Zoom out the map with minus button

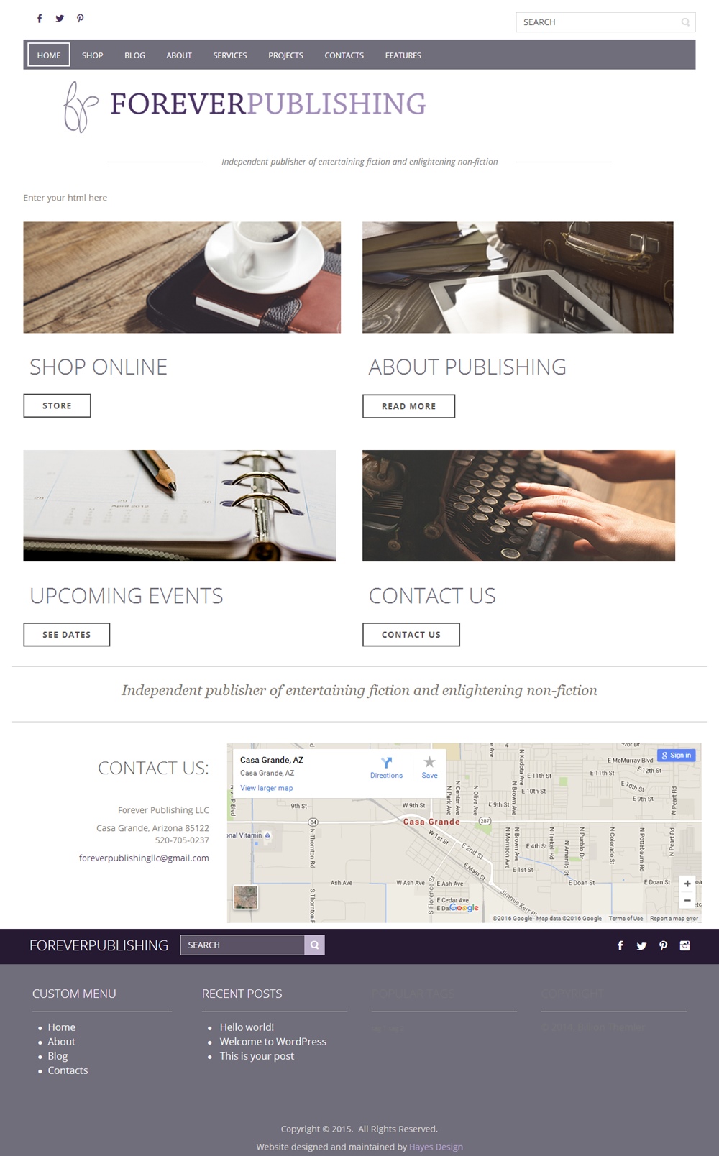click(687, 900)
